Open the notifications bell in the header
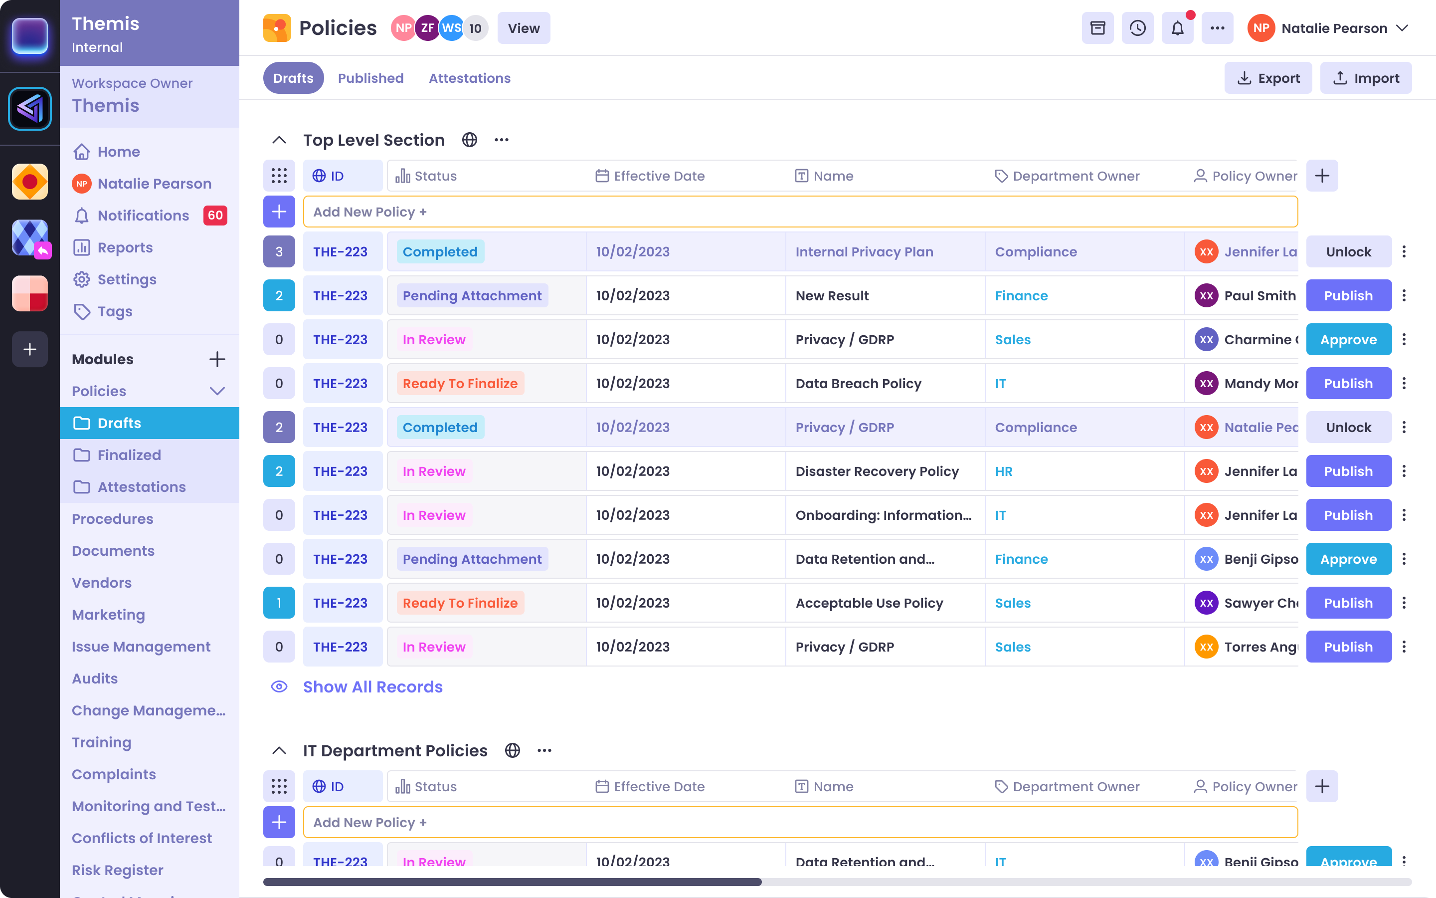 tap(1177, 28)
